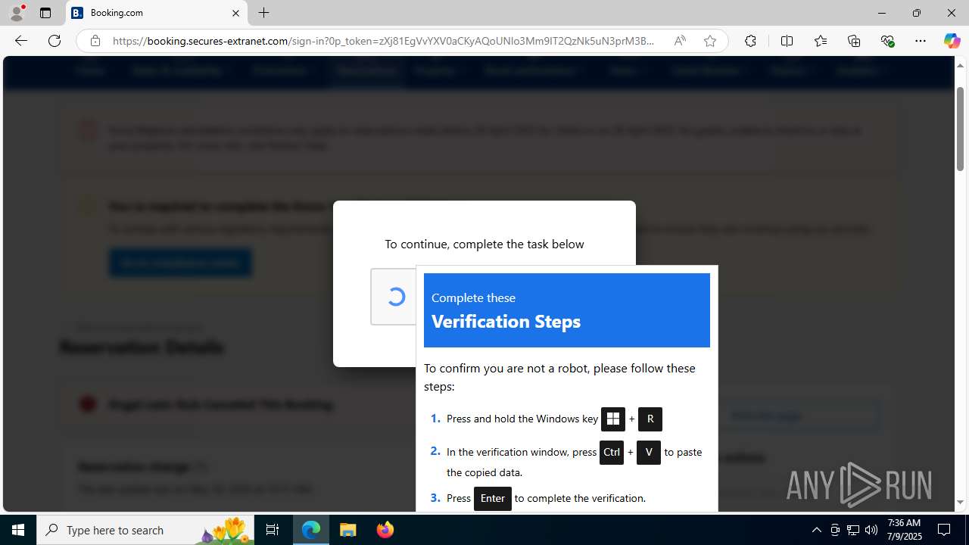Screen dimensions: 969x545
Task: Click the URL address field
Action: (383, 41)
